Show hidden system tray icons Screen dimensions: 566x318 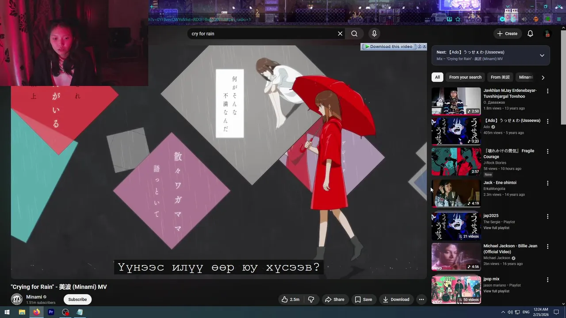tap(503, 312)
